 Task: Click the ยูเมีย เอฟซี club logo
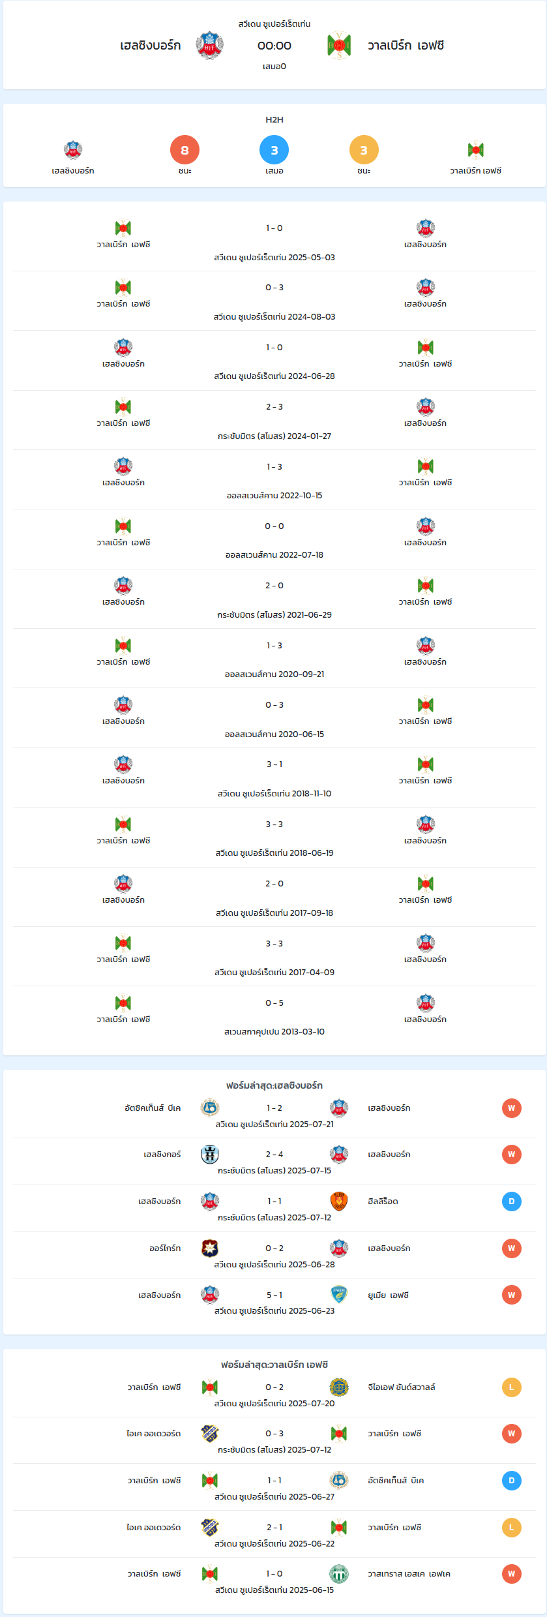click(x=339, y=1295)
